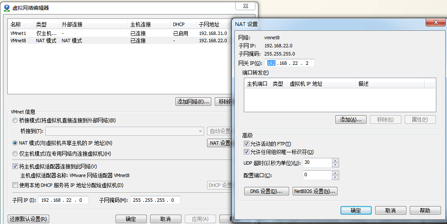The image size is (447, 224).
Task: Toggle 允许任何组织唯一标识符 checkbox
Action: coord(246,152)
